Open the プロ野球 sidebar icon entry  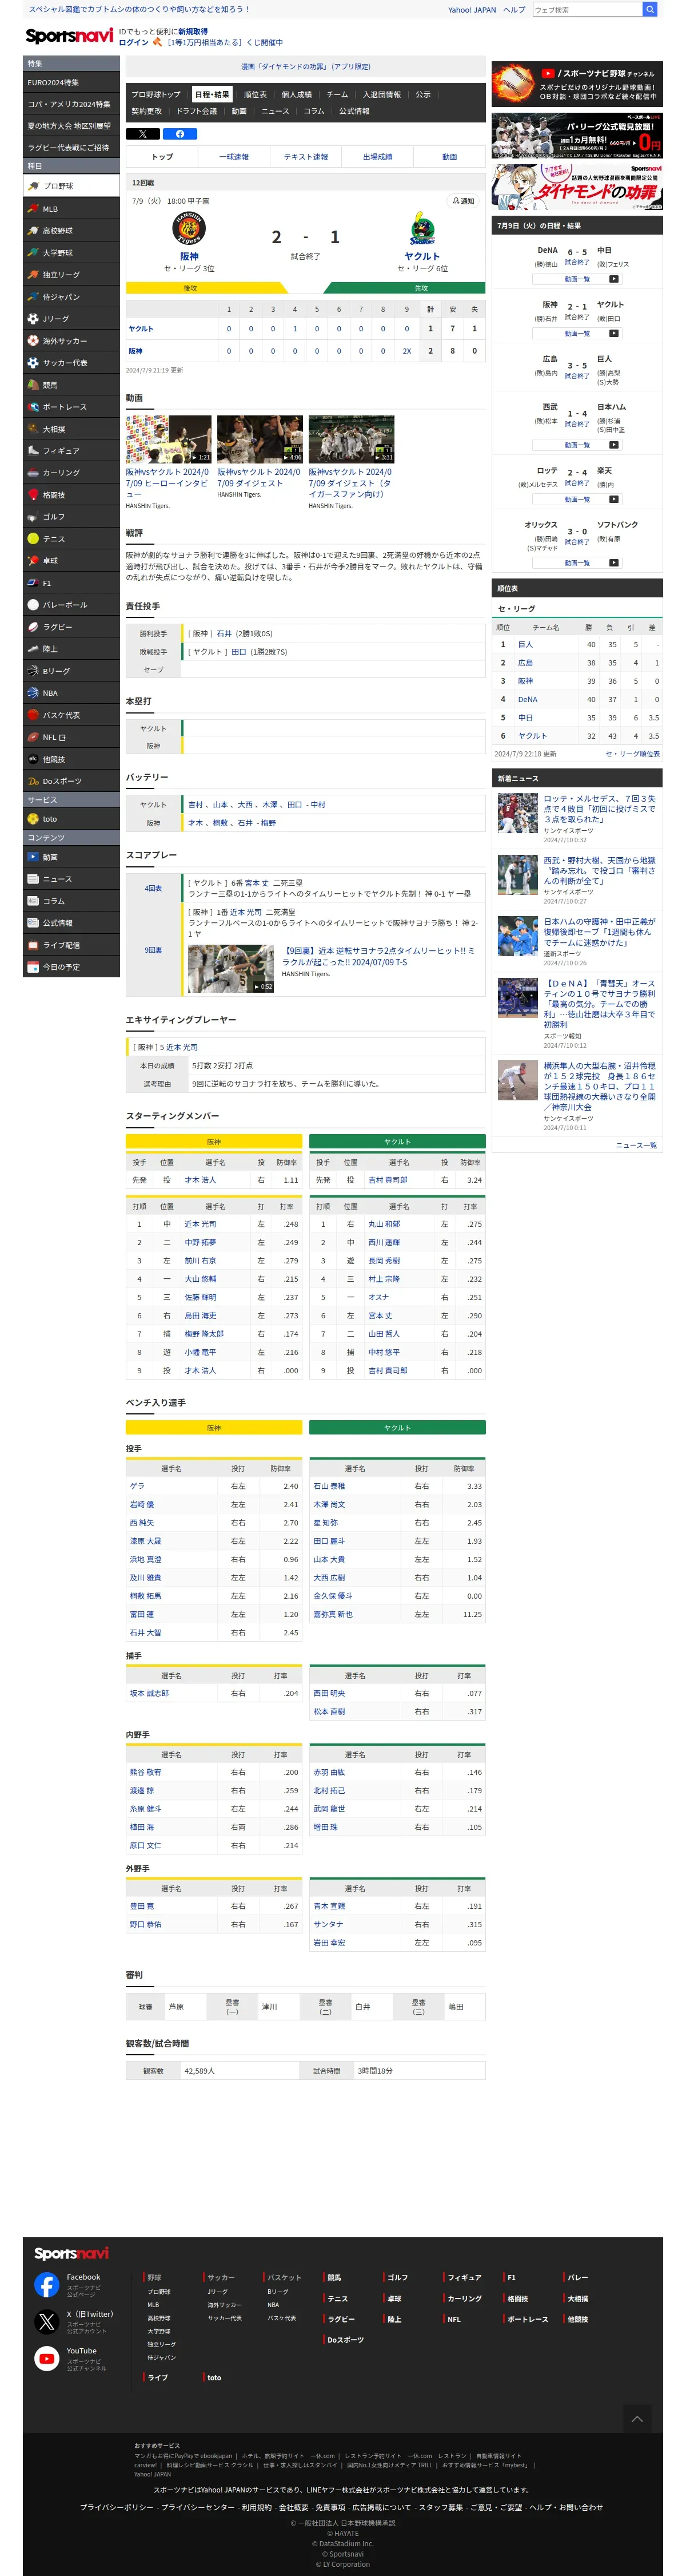pyautogui.click(x=71, y=186)
